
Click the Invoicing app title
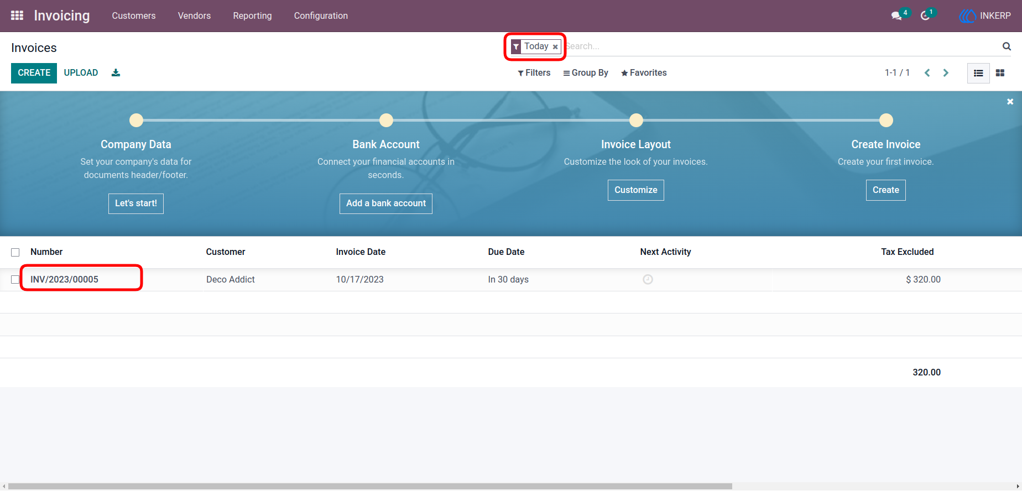point(62,16)
